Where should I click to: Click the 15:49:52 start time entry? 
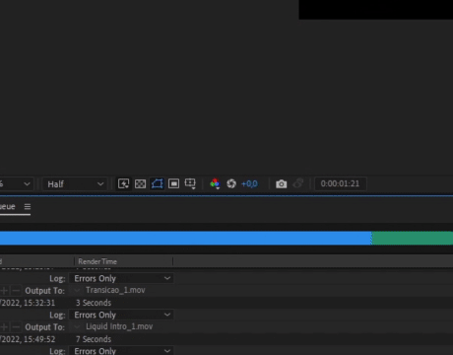click(x=38, y=339)
